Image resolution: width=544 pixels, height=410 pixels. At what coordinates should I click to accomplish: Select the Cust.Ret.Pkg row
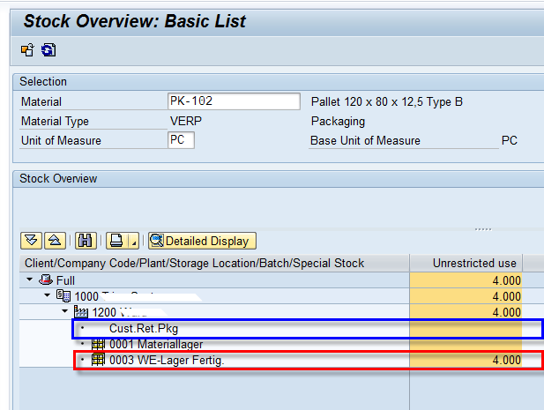tap(144, 329)
